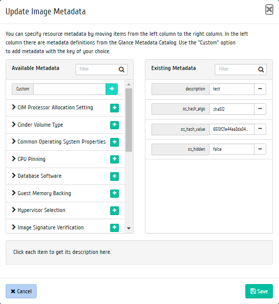Viewport: 279px width, 304px height.
Task: Add CIM Processor Allocation Setting with plus icon
Action: (114, 108)
